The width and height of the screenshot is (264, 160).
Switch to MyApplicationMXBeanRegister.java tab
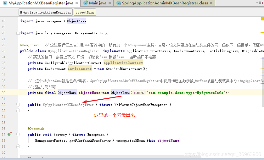click(41, 3)
